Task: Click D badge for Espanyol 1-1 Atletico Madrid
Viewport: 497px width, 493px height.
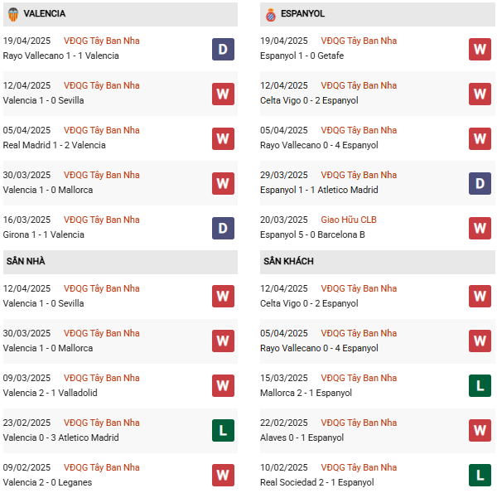Action: coord(480,183)
